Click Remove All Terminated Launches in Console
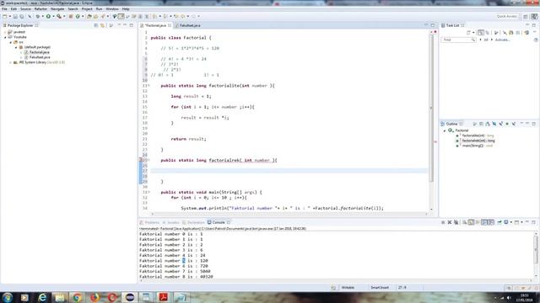The width and height of the screenshot is (540, 303). pyautogui.click(x=456, y=222)
